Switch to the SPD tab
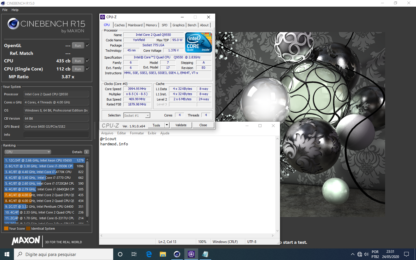Viewport: 416px width, 260px height. [165, 25]
